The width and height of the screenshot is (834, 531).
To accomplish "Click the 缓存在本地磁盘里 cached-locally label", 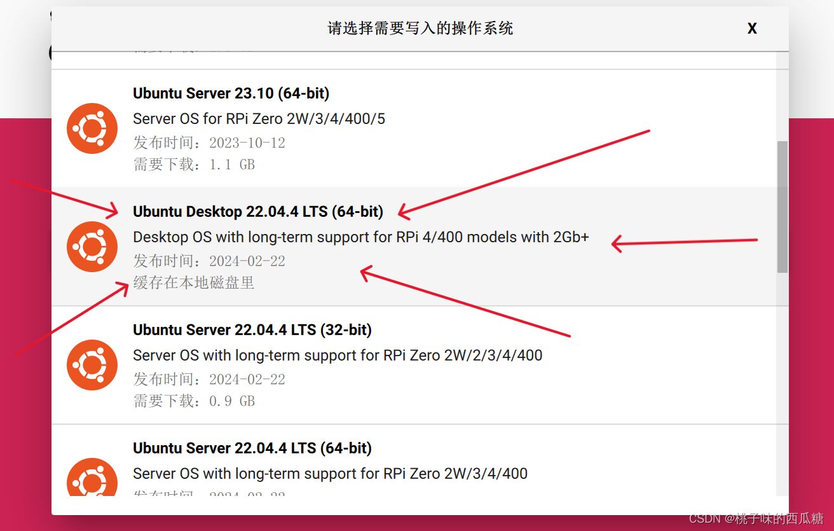I will pos(193,282).
